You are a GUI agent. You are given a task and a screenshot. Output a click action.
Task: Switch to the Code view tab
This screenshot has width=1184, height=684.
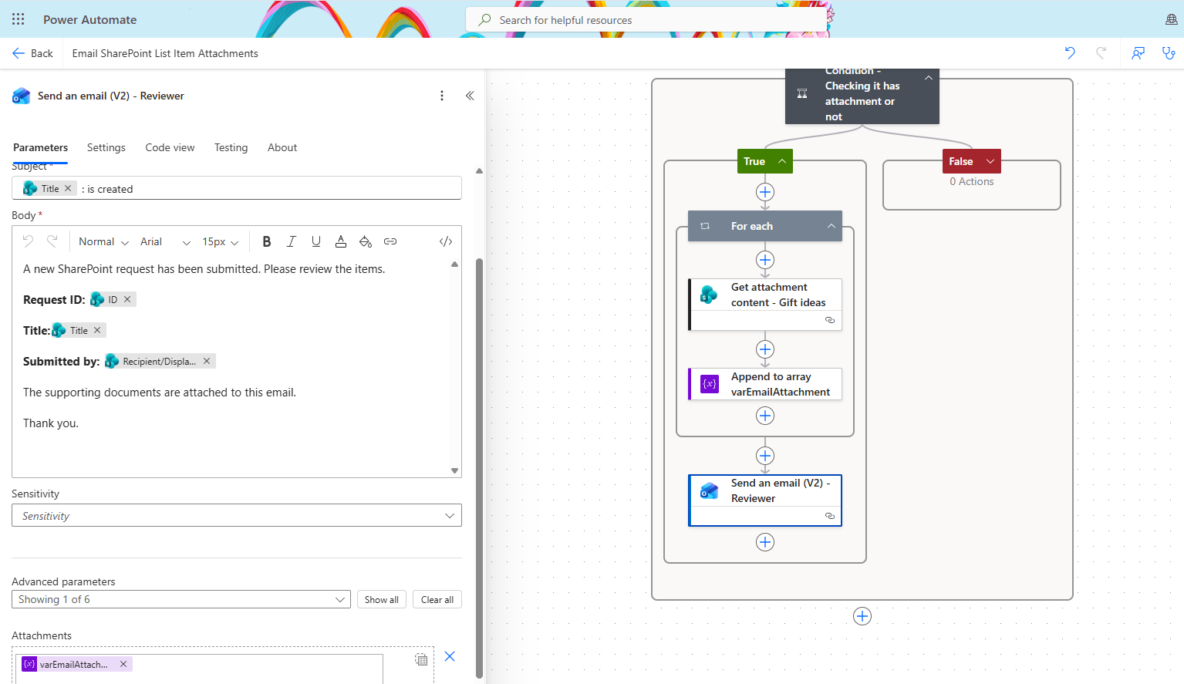point(170,147)
